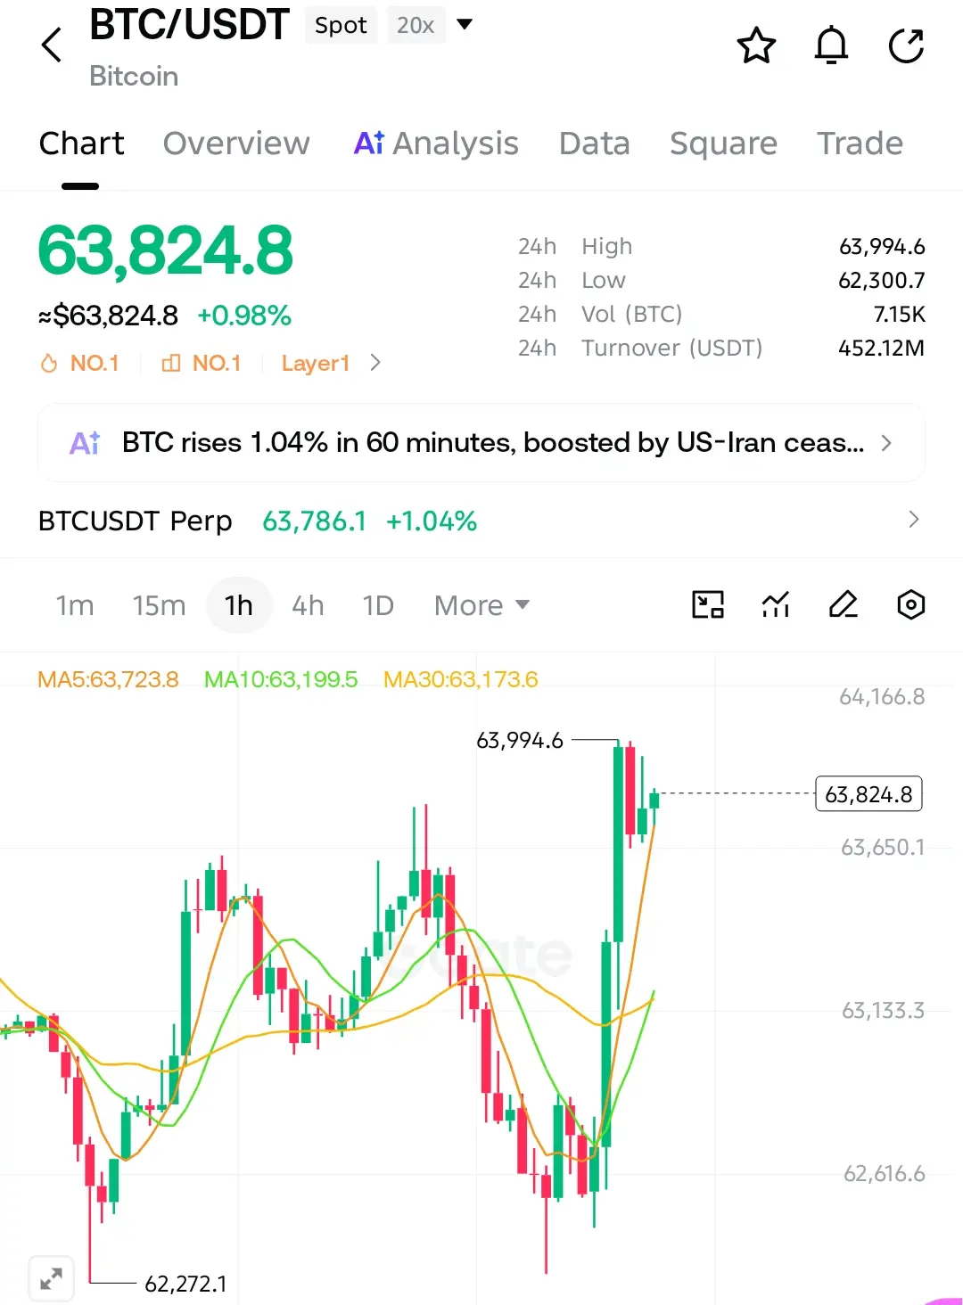Open the Data tab
963x1305 pixels.
click(594, 143)
